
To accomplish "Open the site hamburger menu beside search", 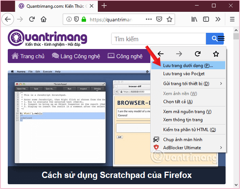I will [x=221, y=38].
